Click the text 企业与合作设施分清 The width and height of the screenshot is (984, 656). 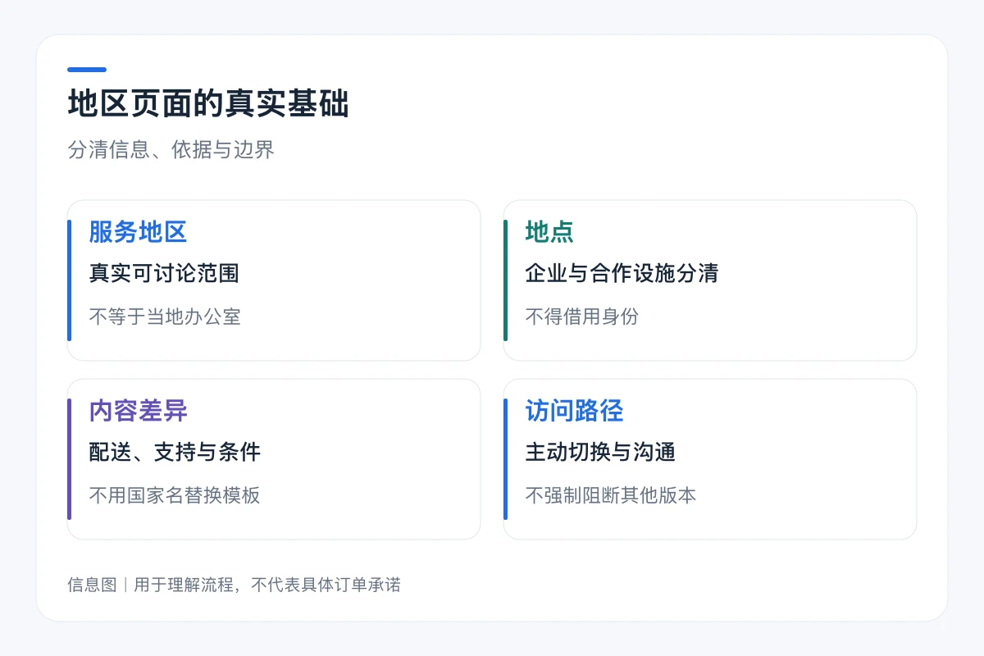click(622, 273)
